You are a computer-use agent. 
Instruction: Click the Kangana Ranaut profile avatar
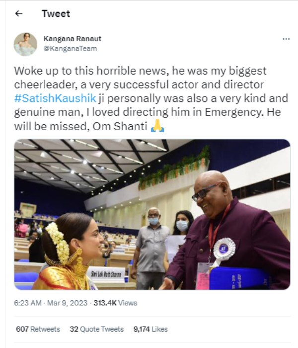tap(25, 44)
